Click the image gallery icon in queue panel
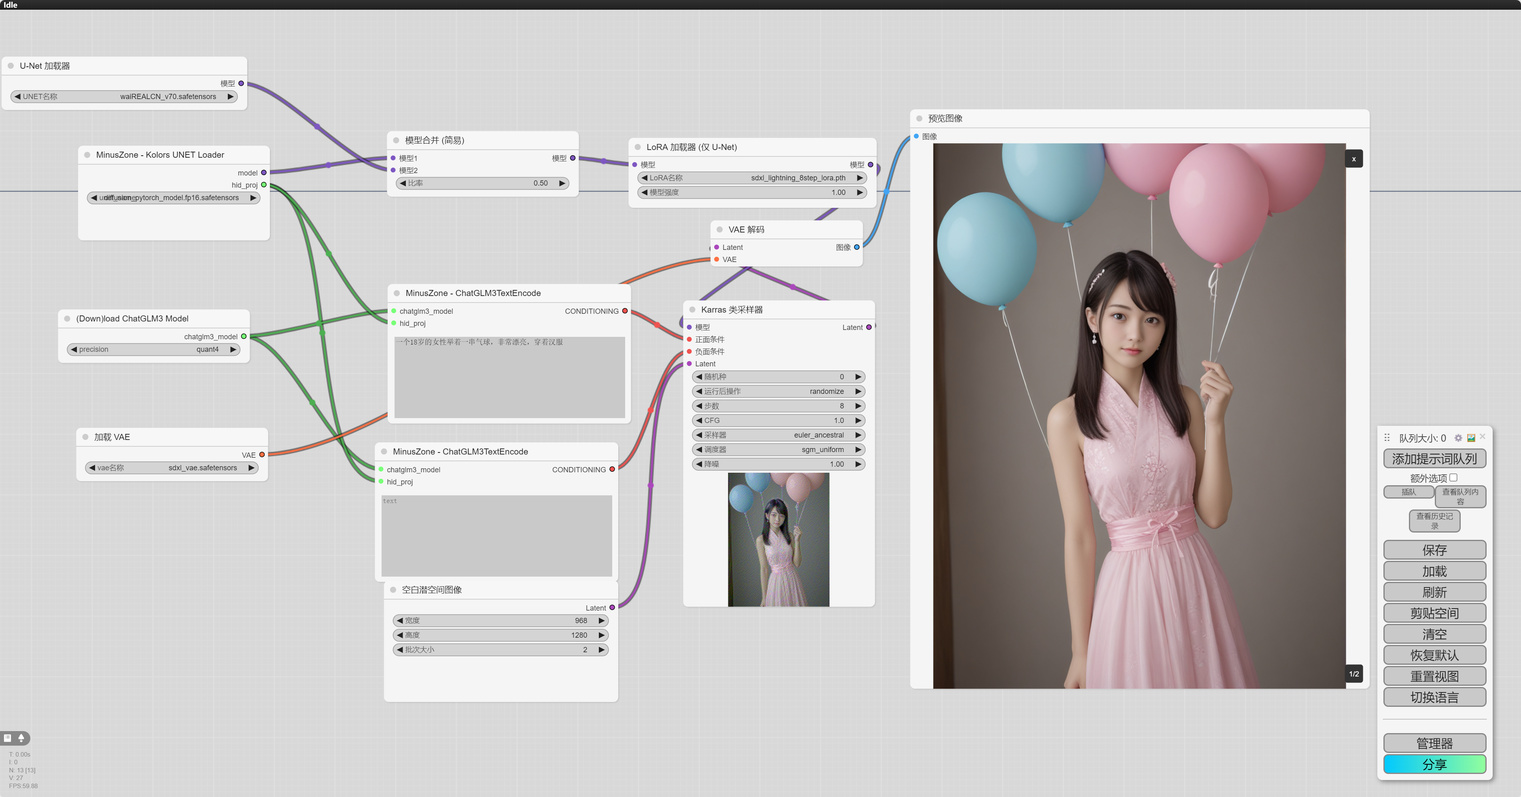This screenshot has height=797, width=1521. (x=1471, y=438)
